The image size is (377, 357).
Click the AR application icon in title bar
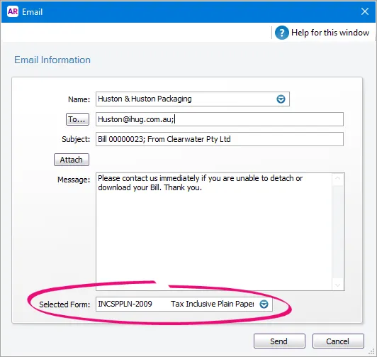[13, 11]
